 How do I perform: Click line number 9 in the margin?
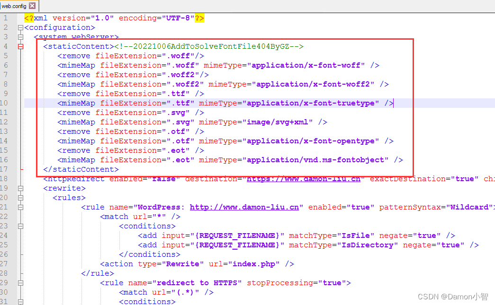[5, 94]
